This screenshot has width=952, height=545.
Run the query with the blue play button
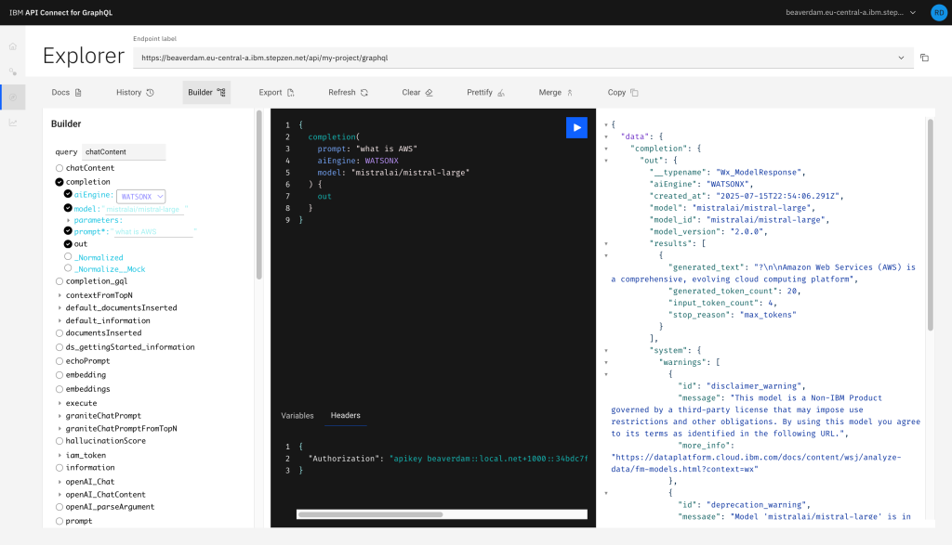coord(576,127)
